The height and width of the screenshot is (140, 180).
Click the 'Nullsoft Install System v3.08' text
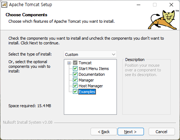point(28,122)
